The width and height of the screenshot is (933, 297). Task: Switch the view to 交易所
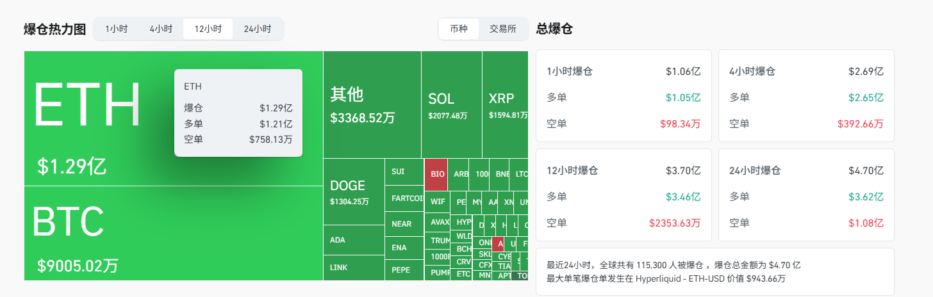tap(503, 29)
